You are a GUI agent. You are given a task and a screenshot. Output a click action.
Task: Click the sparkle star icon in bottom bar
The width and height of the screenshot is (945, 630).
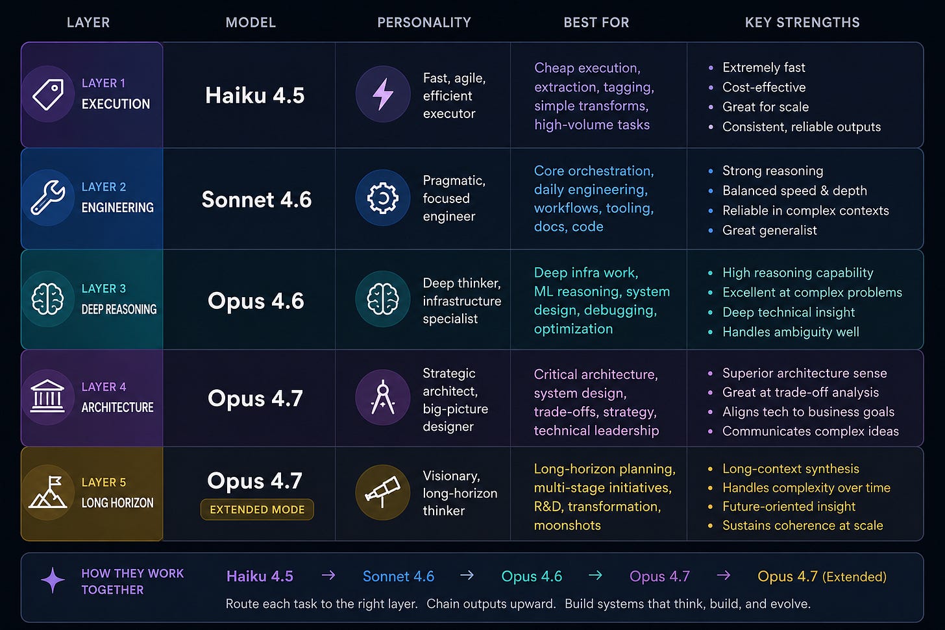pyautogui.click(x=53, y=580)
